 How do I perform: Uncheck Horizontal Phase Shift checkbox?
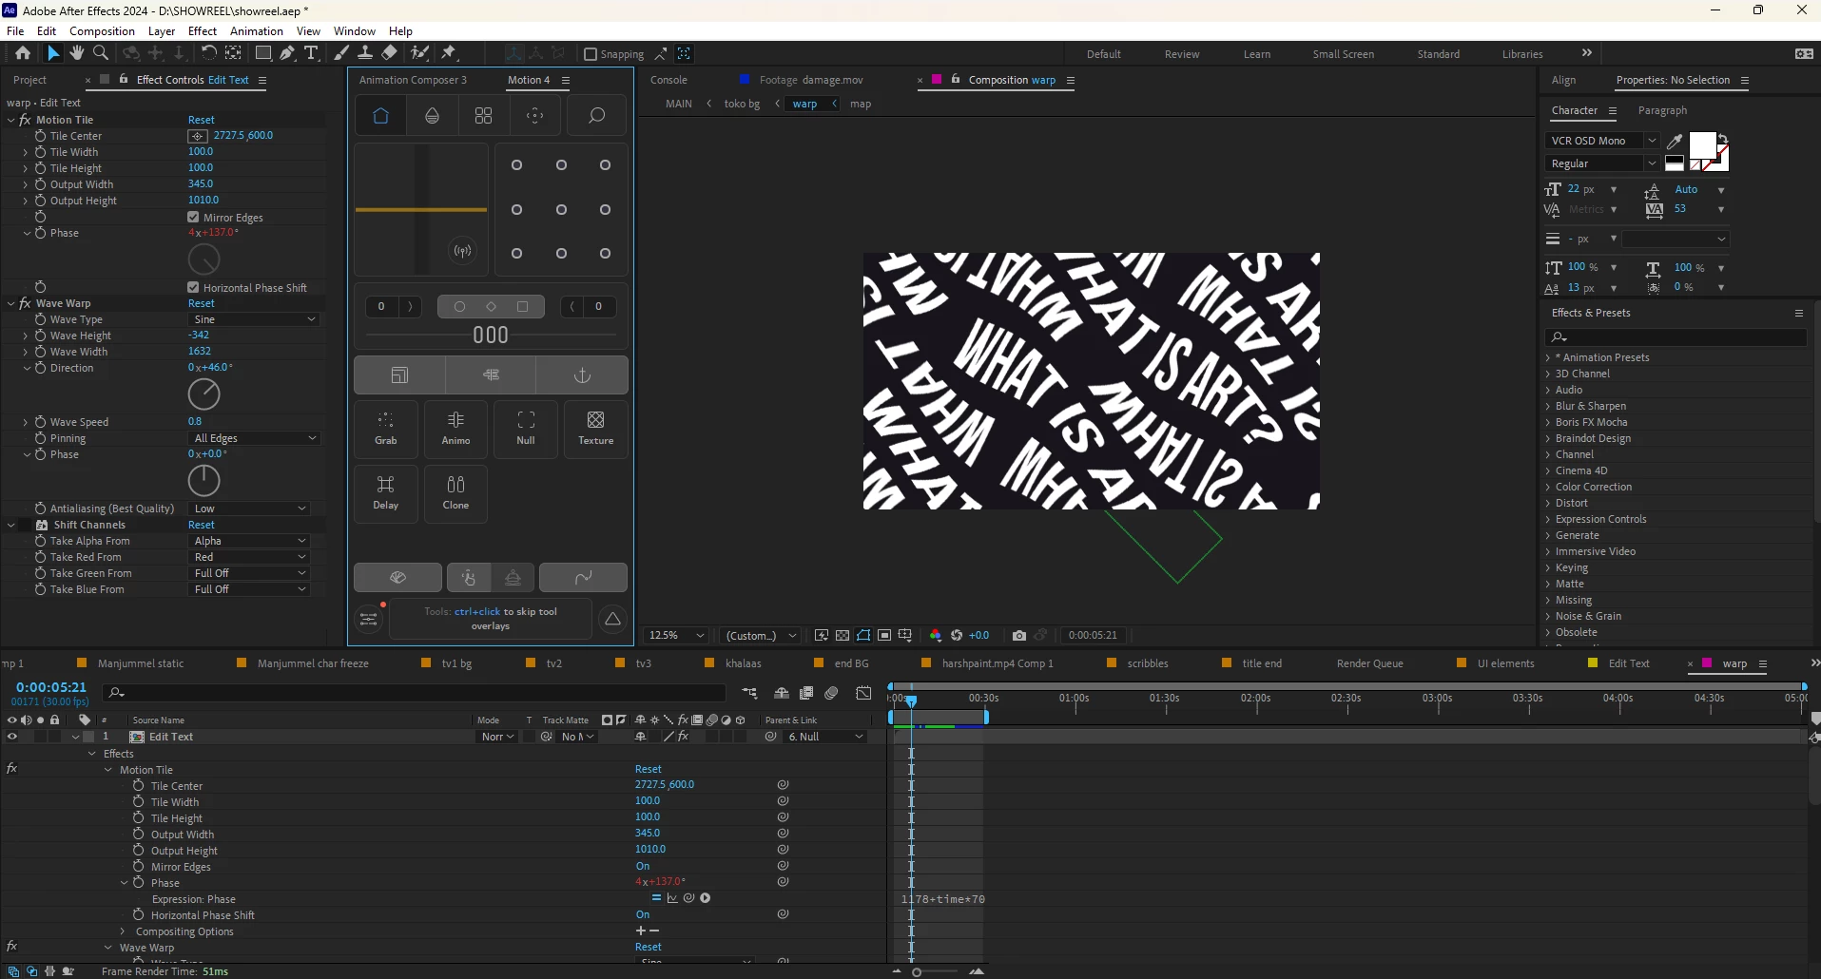click(x=194, y=287)
